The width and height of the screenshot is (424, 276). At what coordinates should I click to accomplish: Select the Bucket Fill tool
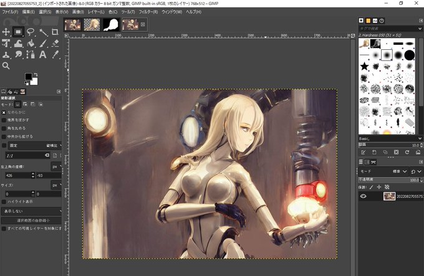[31, 43]
